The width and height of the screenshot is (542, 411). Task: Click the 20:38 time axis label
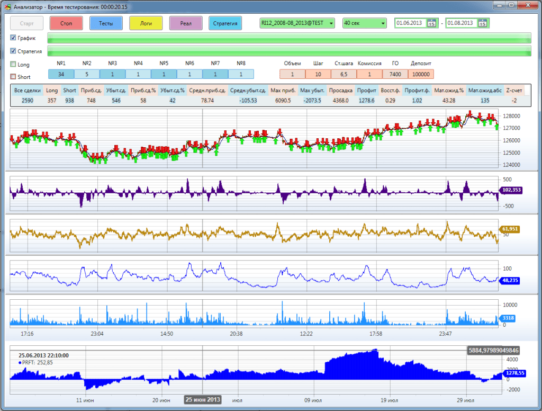coord(236,334)
